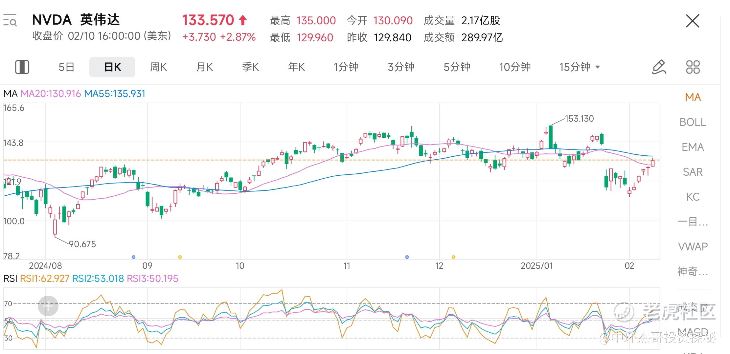Open the drawing pencil tool
Screen dimensions: 730x354
coord(659,67)
